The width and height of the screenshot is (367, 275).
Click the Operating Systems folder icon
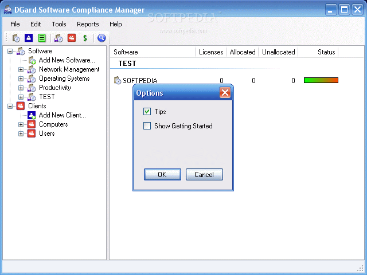32,78
